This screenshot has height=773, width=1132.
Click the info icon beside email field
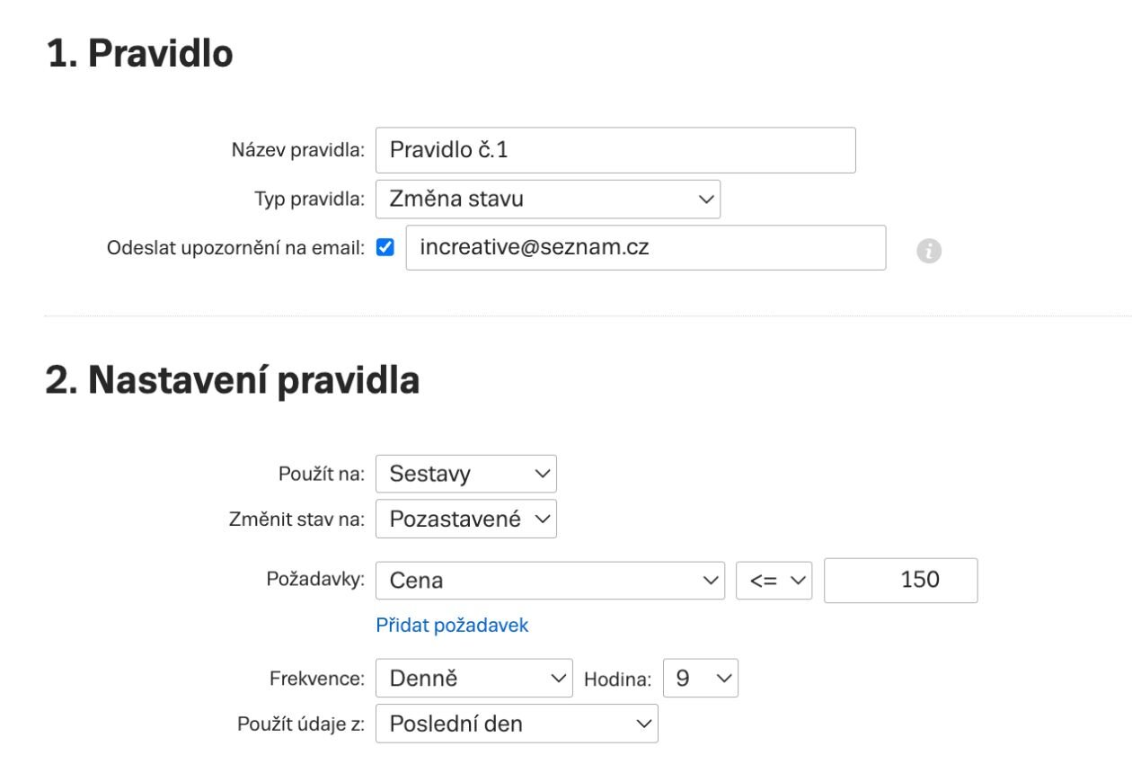coord(929,253)
